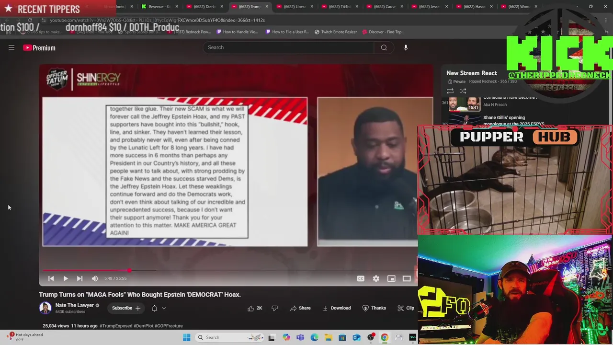The width and height of the screenshot is (613, 345).
Task: Share the video
Action: tap(300, 308)
